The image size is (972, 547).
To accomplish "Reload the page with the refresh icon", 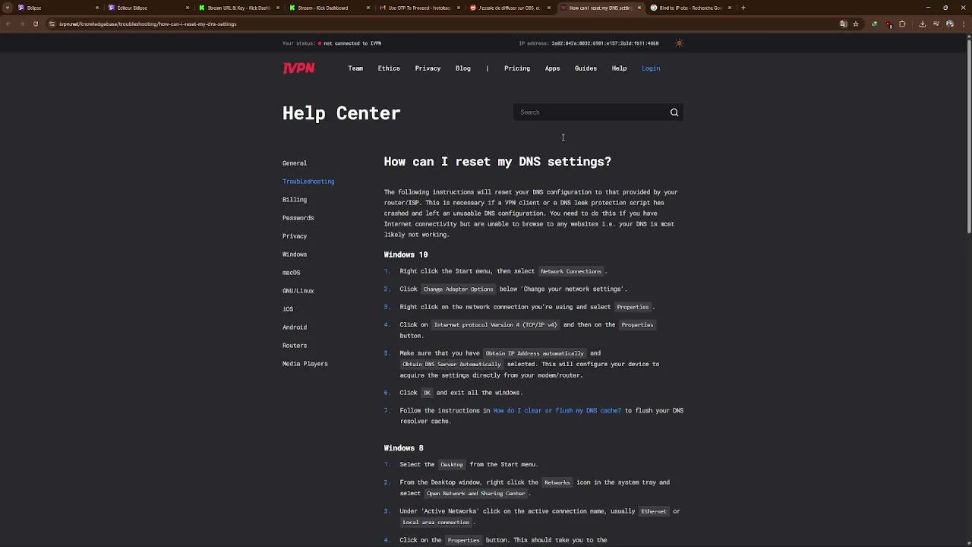I will (35, 24).
